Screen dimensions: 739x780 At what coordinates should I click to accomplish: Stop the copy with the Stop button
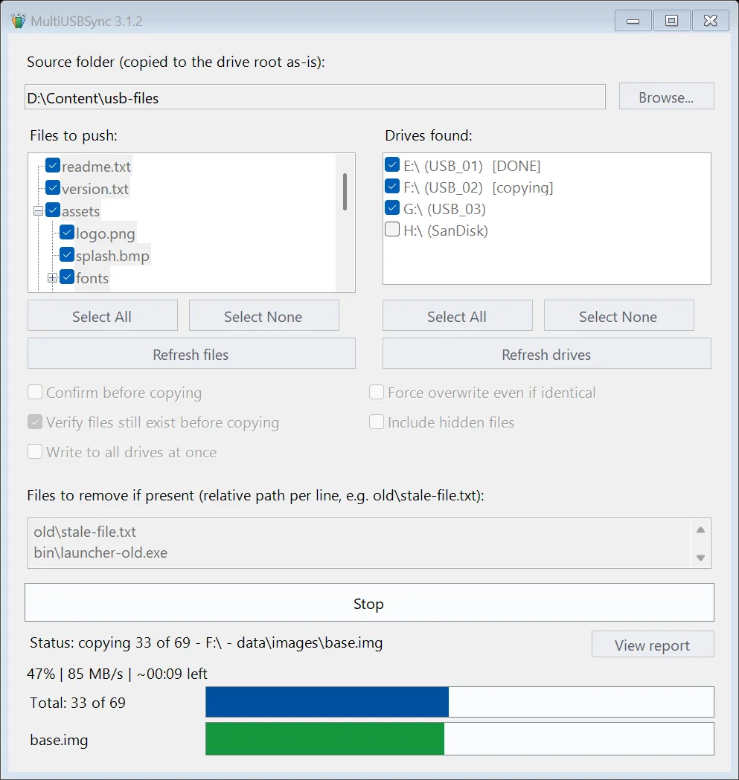[x=369, y=603]
